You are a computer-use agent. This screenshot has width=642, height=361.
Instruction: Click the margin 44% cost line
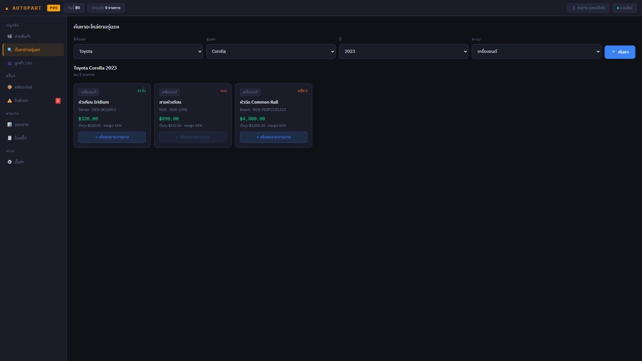click(100, 126)
